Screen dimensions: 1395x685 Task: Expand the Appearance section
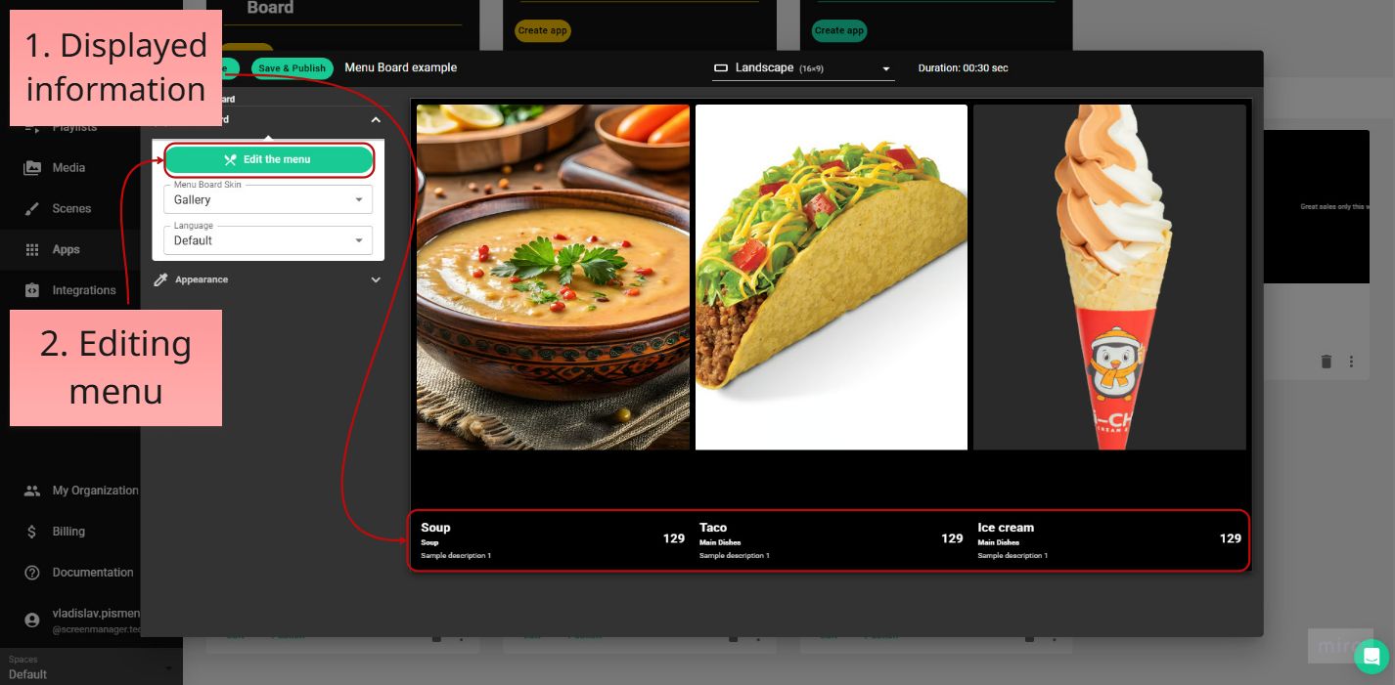pyautogui.click(x=376, y=279)
